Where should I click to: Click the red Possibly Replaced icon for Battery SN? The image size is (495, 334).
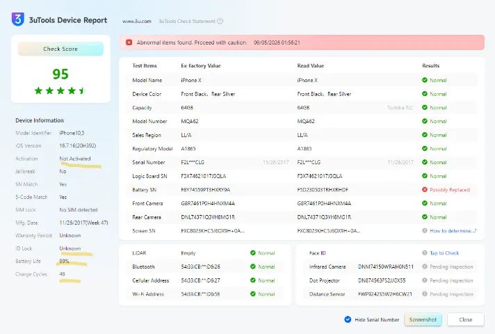425,189
